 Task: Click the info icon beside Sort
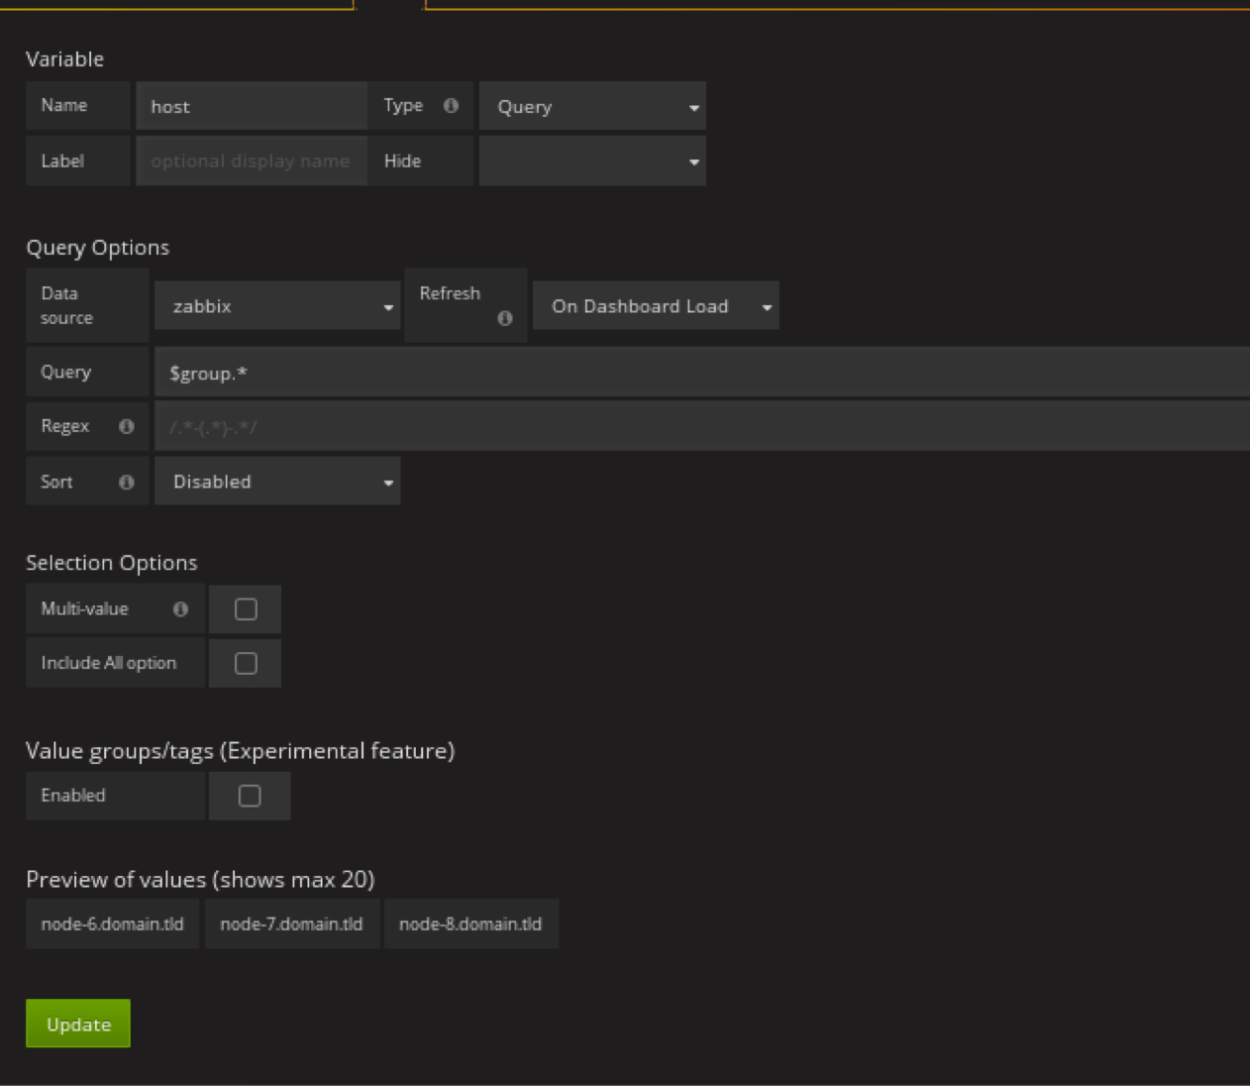pyautogui.click(x=126, y=482)
